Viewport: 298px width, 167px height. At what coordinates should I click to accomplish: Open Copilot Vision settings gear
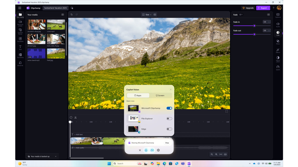point(158,150)
